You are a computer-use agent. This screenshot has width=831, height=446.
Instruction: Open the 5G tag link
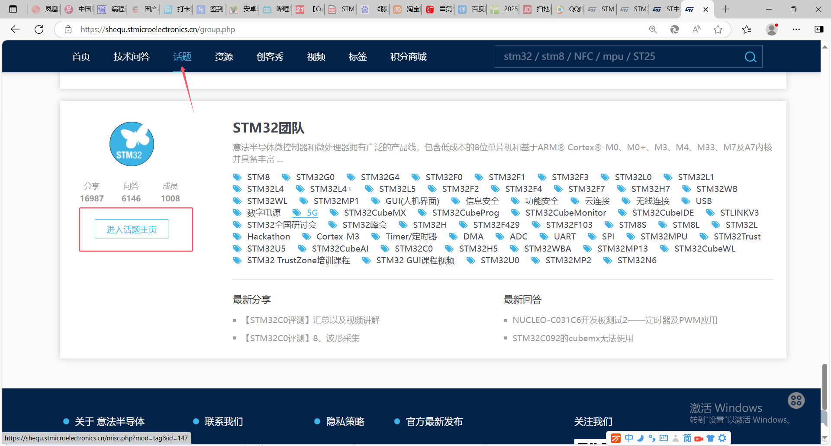[x=312, y=213]
